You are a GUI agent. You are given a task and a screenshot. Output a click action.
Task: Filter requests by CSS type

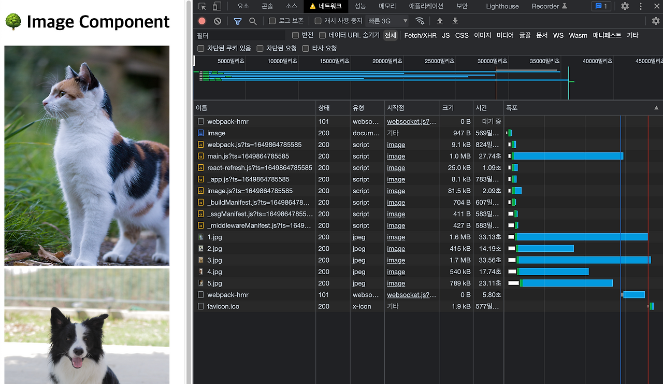click(x=462, y=35)
